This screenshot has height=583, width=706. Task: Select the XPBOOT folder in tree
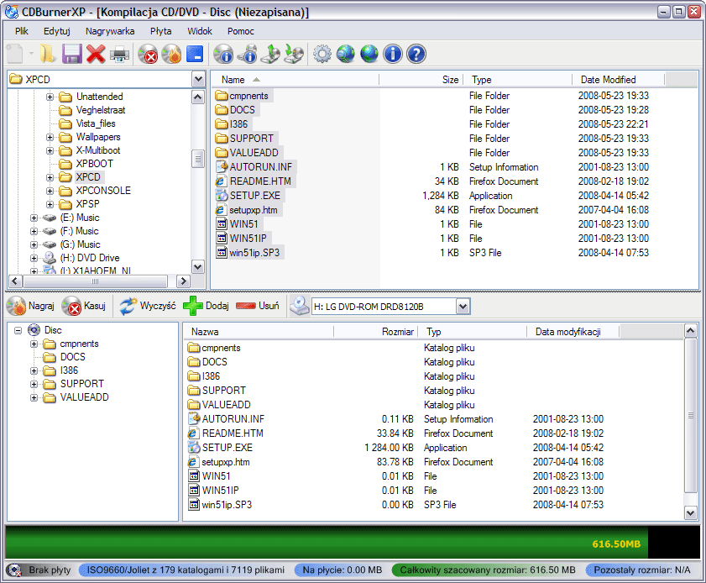(94, 164)
